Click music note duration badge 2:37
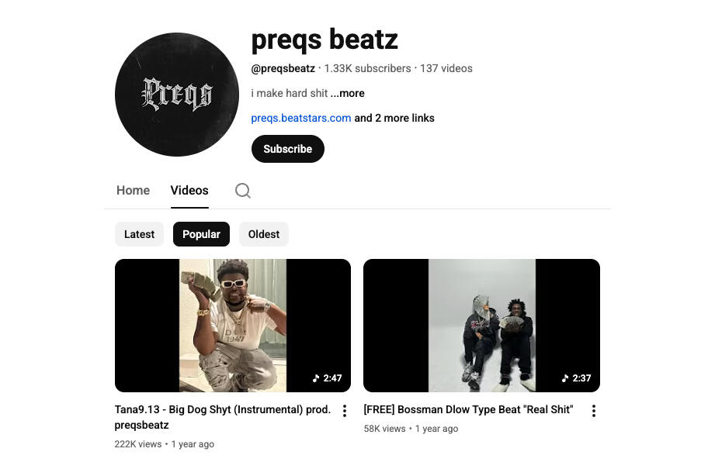 tap(576, 378)
